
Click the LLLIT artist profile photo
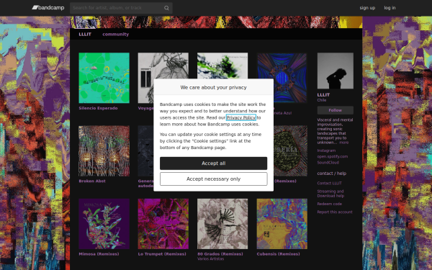tap(335, 71)
